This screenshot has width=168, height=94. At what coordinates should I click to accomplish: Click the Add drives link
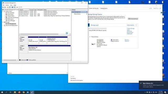click(x=129, y=31)
